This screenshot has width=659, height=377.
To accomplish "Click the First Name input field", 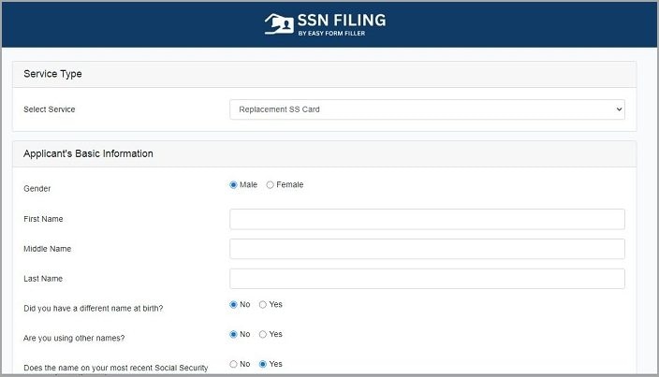I will pyautogui.click(x=427, y=219).
